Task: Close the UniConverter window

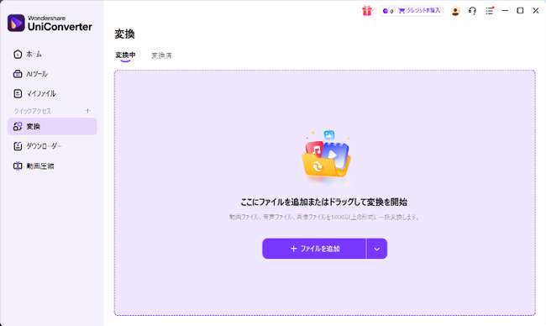Action: point(536,11)
